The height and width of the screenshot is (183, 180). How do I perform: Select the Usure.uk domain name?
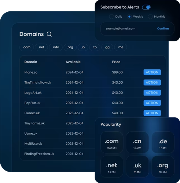coord(31,133)
